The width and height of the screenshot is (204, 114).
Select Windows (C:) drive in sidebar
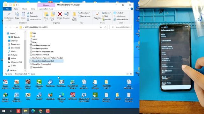point(15,62)
